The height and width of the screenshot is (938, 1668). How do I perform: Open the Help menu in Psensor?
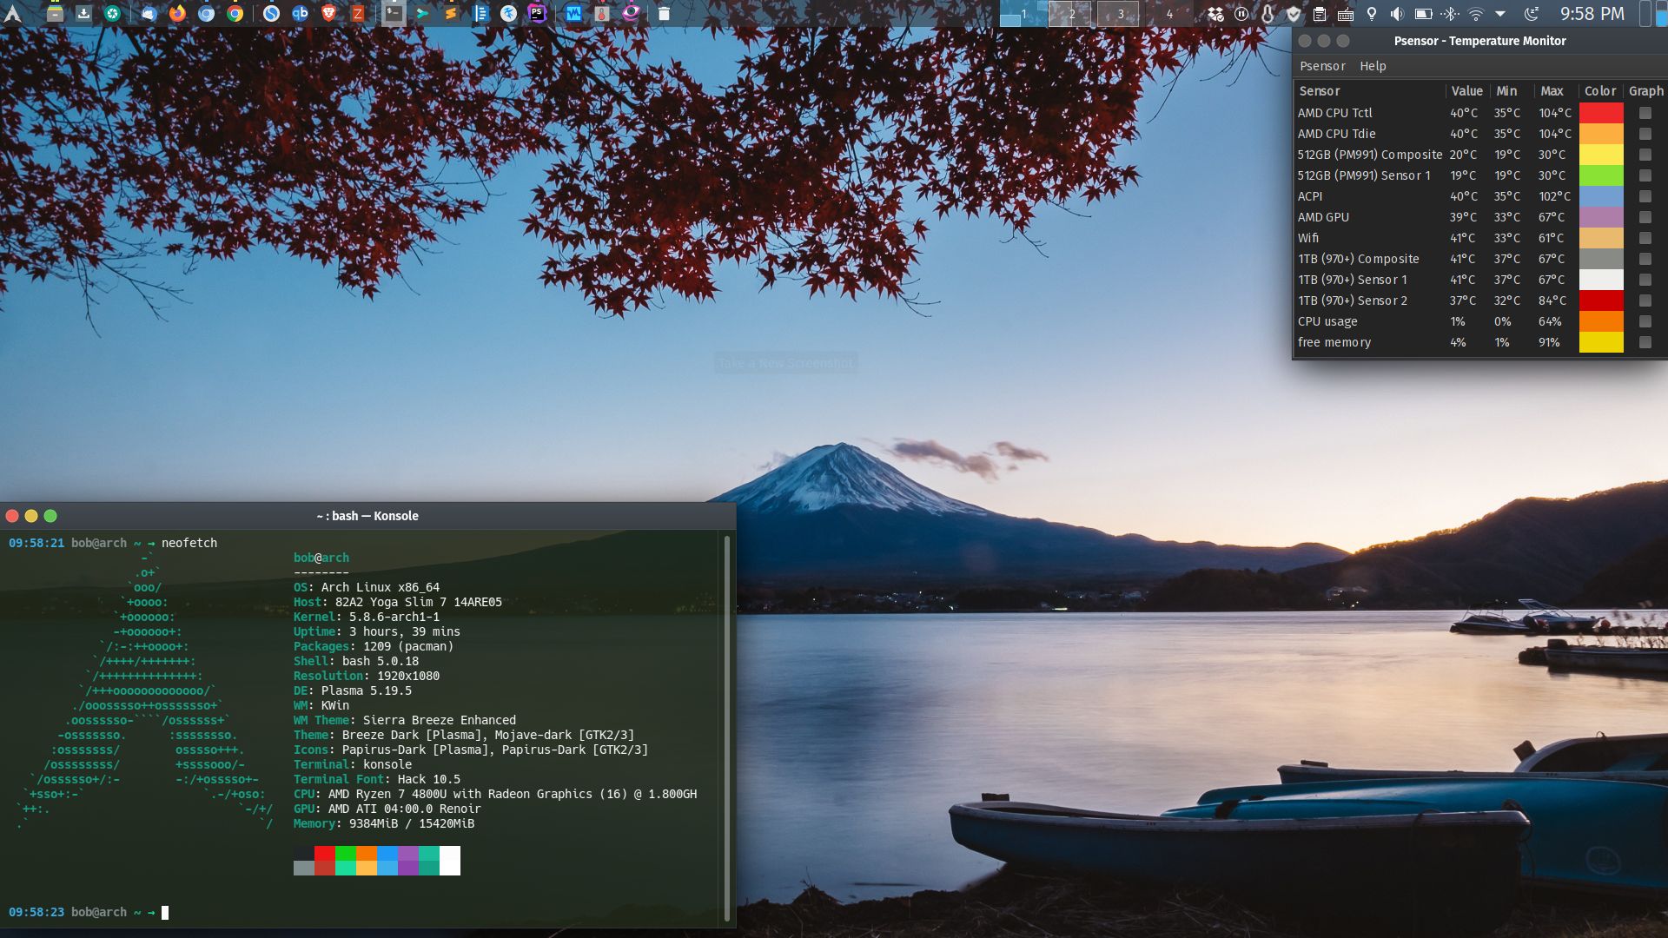point(1373,66)
